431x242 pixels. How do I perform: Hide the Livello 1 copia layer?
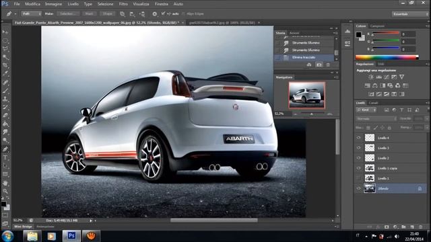358,168
